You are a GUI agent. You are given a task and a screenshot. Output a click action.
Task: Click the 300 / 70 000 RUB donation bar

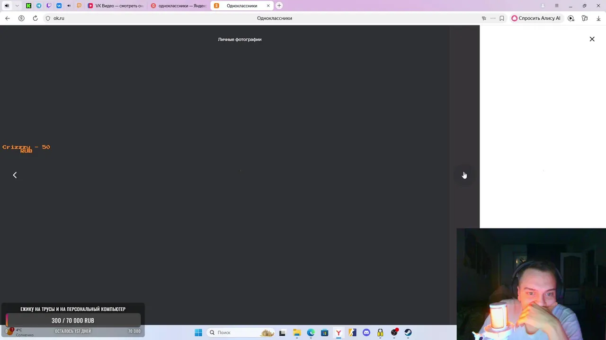pyautogui.click(x=73, y=320)
